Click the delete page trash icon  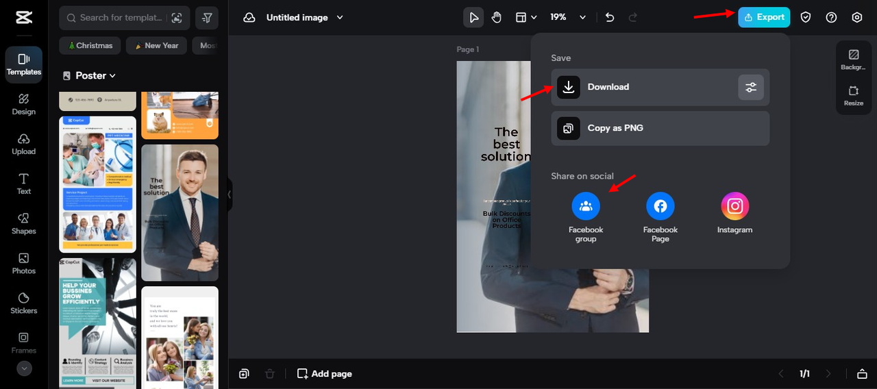point(270,373)
